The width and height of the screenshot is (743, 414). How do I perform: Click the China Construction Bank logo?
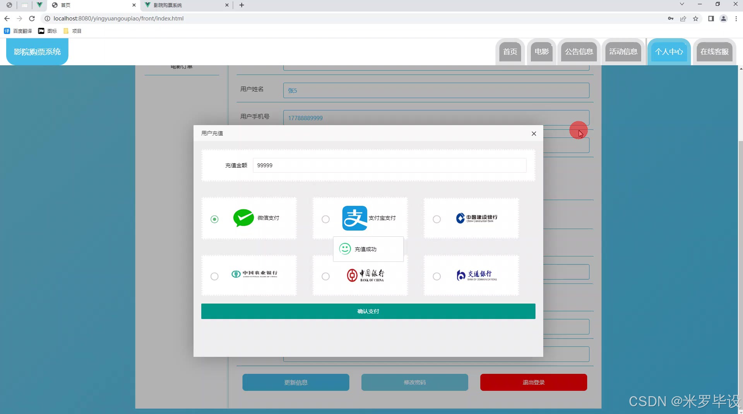pos(476,218)
